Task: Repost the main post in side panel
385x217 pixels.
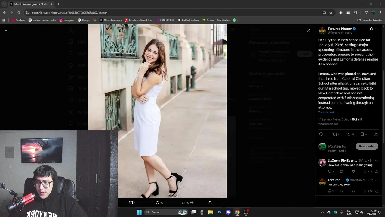Action: 334,134
